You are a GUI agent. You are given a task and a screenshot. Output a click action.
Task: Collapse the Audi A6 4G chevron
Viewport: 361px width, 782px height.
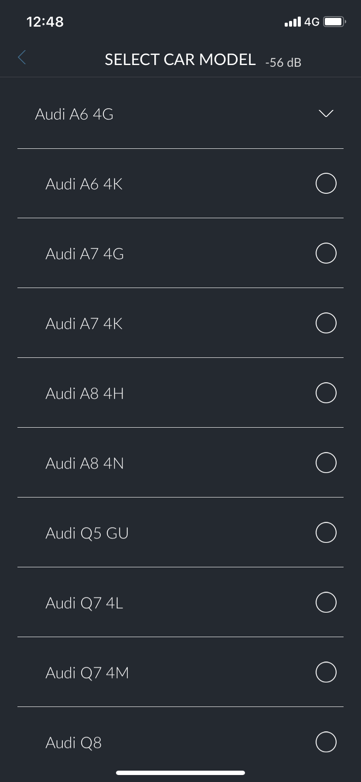(326, 113)
